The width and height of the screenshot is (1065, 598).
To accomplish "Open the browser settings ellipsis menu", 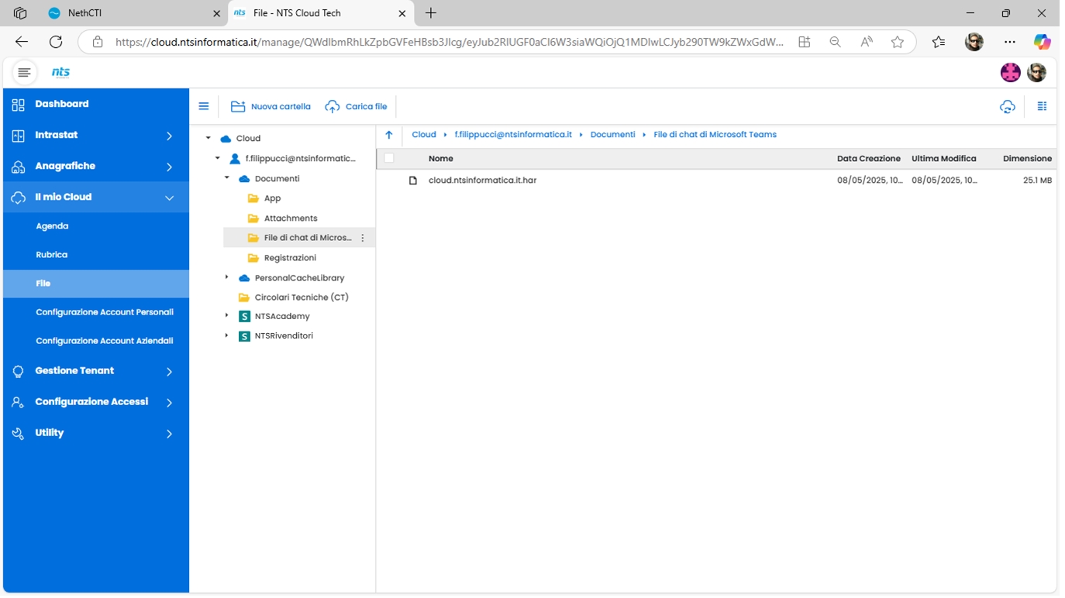I will pos(1009,42).
